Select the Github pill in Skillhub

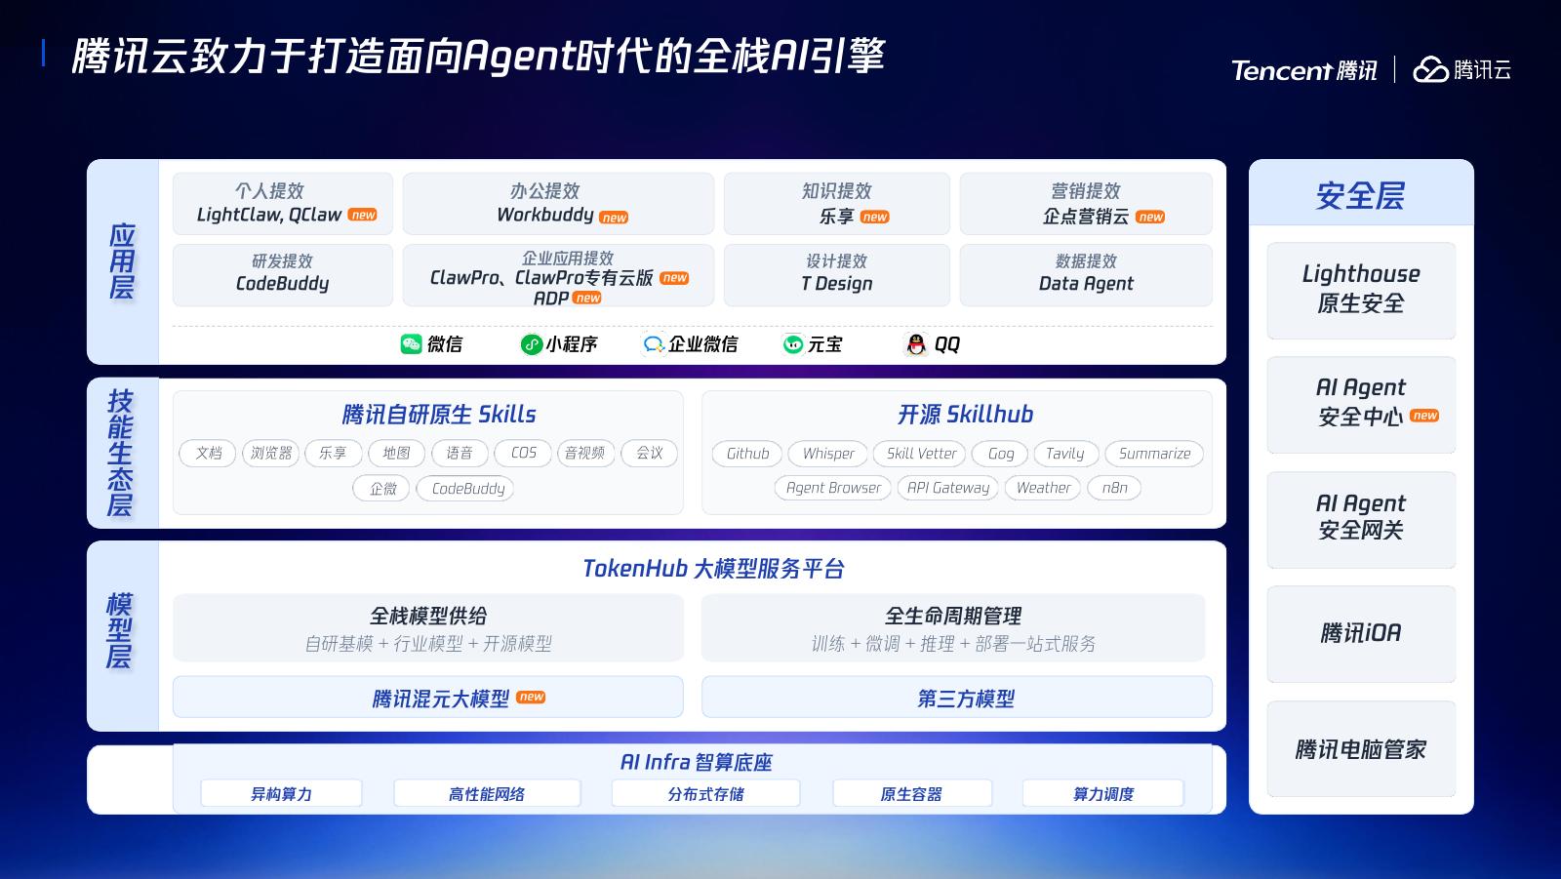click(747, 453)
